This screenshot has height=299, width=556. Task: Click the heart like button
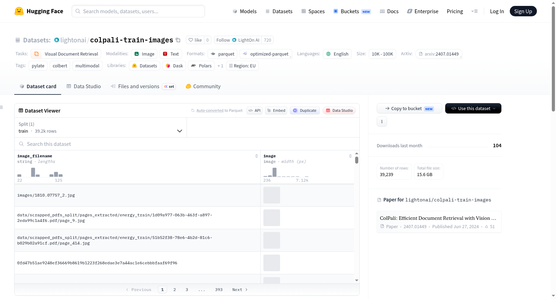coord(195,40)
